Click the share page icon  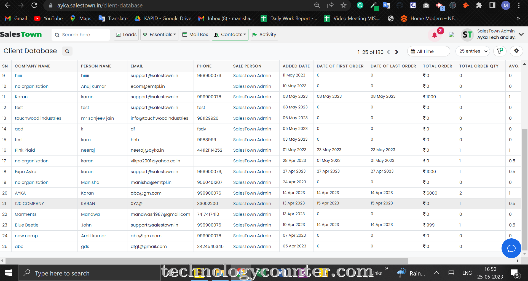330,5
